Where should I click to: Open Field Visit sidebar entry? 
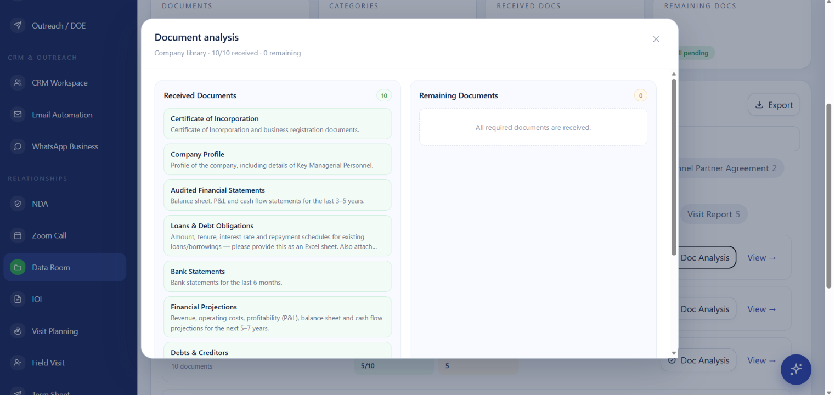[x=65, y=363]
